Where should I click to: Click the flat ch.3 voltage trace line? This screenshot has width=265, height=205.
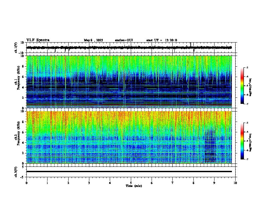pyautogui.click(x=129, y=172)
